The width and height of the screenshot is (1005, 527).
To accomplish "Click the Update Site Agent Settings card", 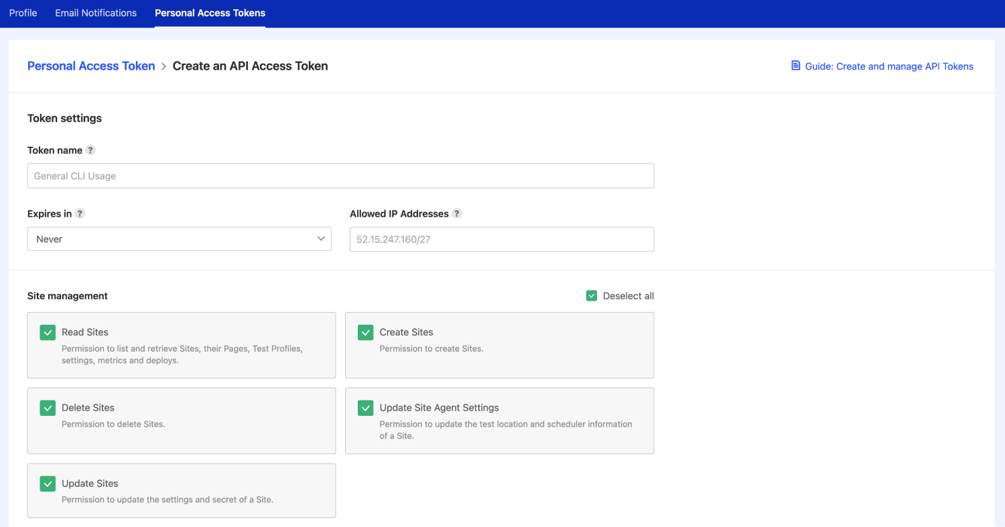I will click(499, 421).
